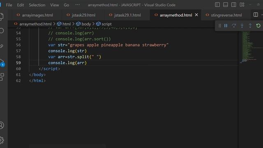
Task: Click the console.log(arr) on line 59
Action: pos(67,63)
